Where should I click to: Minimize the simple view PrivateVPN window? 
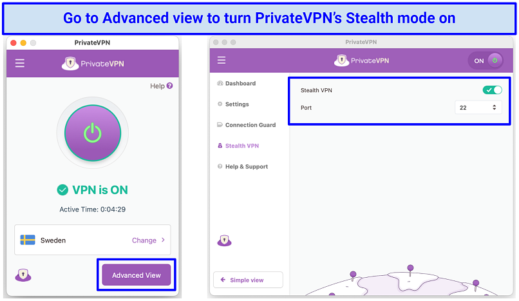coord(23,43)
